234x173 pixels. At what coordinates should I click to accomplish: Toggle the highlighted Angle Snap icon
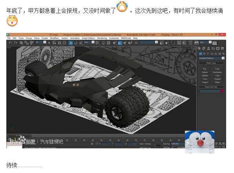[x=120, y=43]
